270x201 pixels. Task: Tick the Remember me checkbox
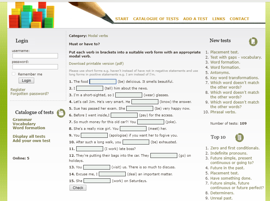pos(14,74)
